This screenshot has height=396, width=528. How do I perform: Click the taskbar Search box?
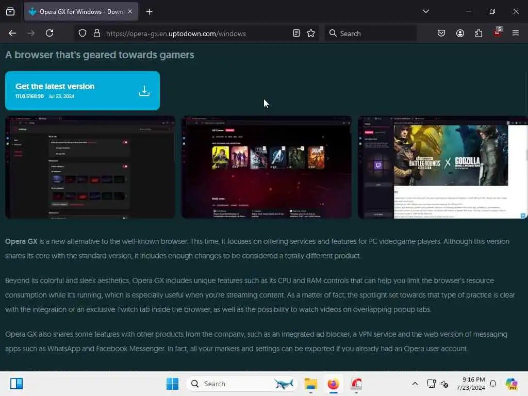(x=242, y=384)
